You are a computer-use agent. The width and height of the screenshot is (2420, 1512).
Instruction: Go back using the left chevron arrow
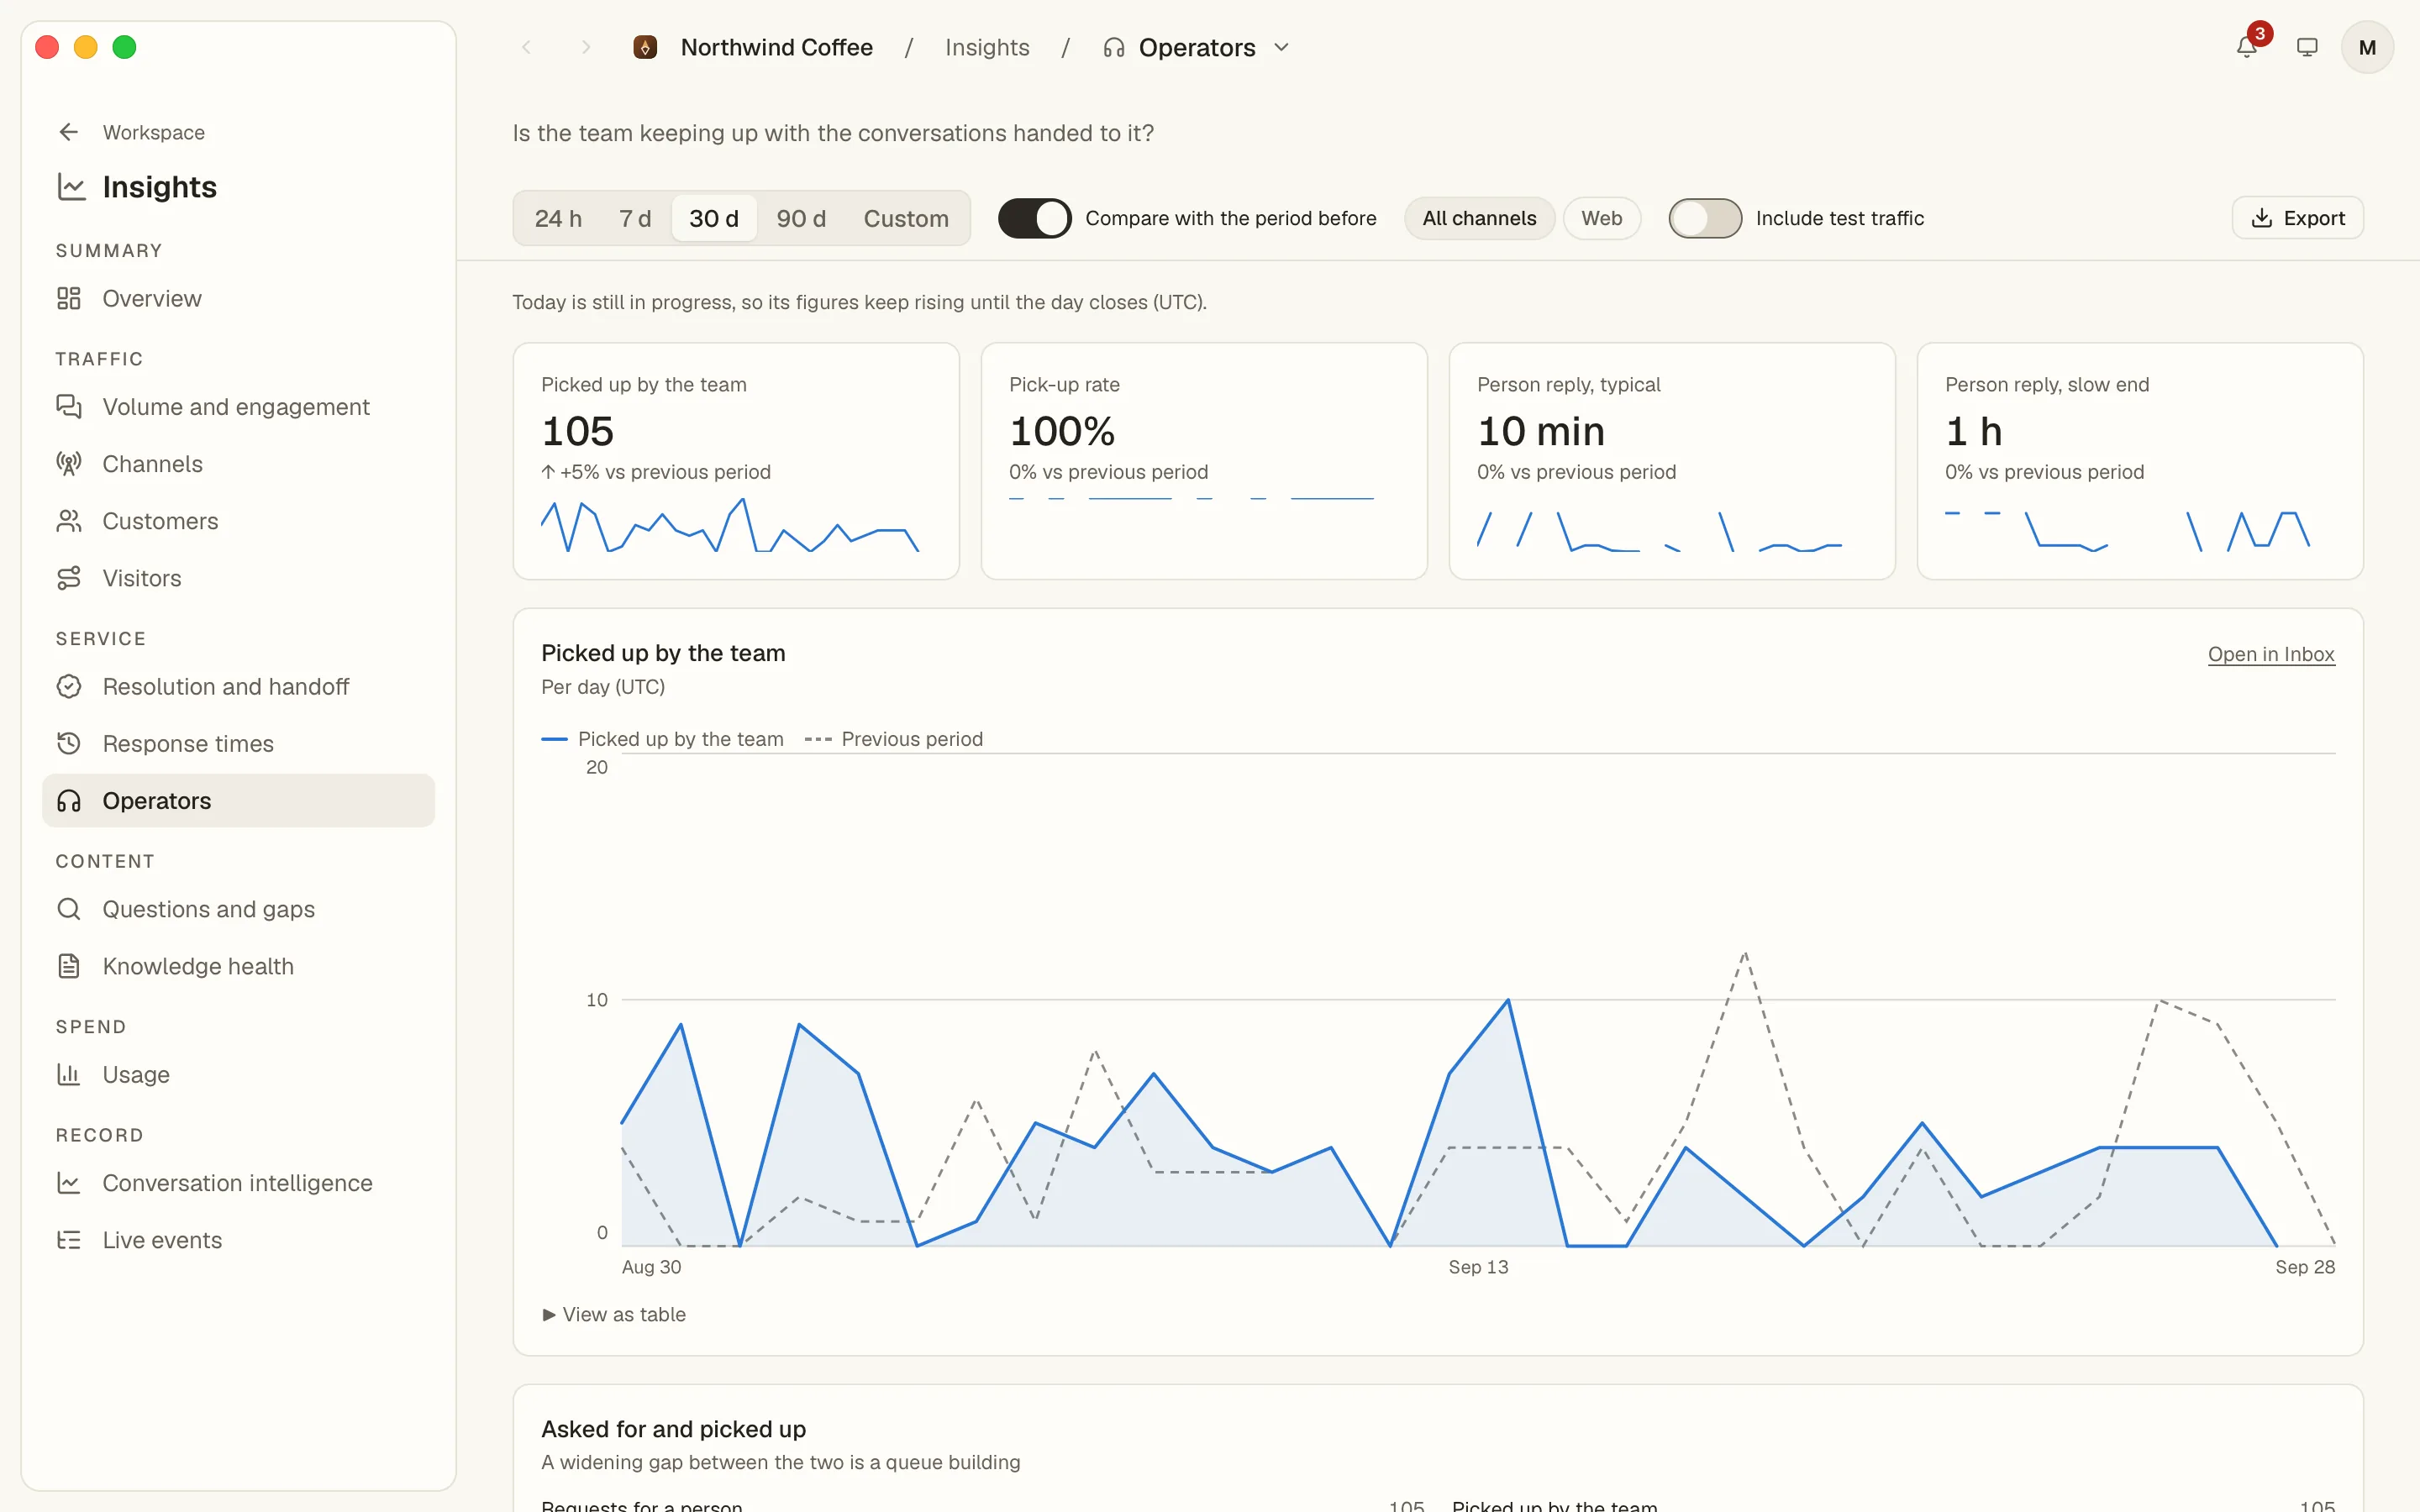(x=527, y=47)
